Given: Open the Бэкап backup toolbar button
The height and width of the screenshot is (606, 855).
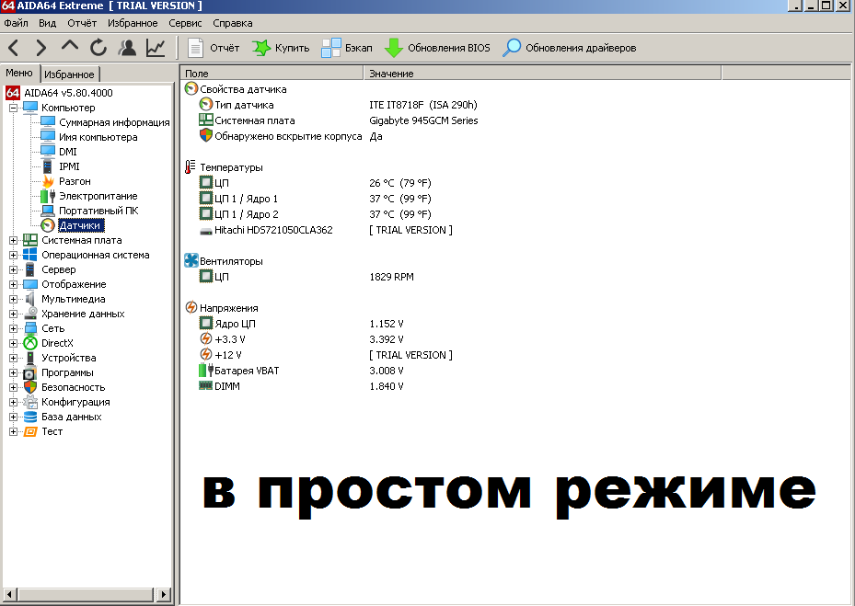Looking at the screenshot, I should [x=347, y=48].
